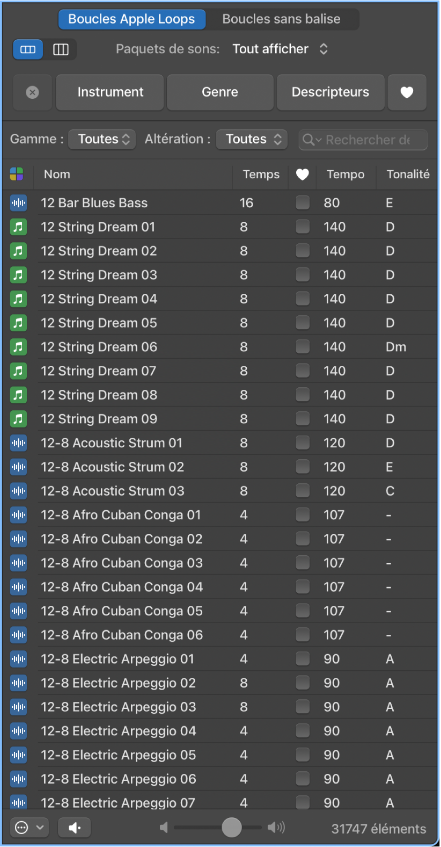Click 12 Bar Blues Bass audio loop icon
The width and height of the screenshot is (441, 847).
18,203
